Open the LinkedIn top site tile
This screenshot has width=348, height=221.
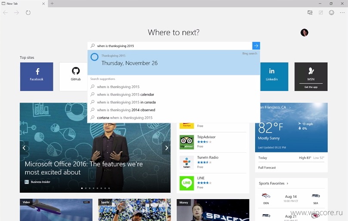[x=274, y=77]
